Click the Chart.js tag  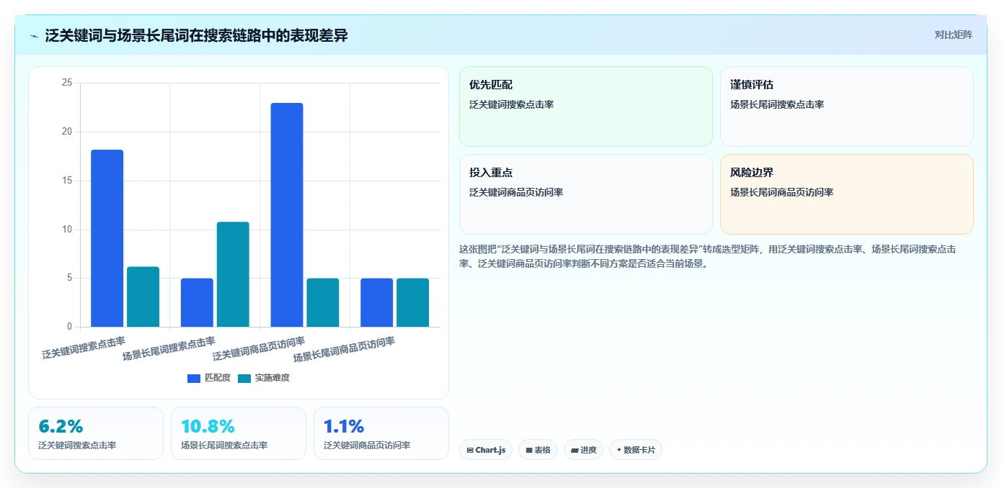(486, 450)
